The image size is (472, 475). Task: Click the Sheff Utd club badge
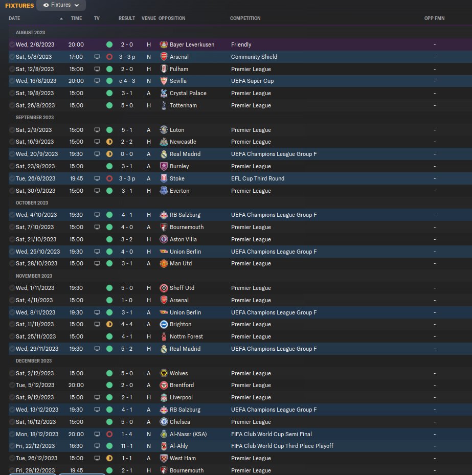pos(164,288)
